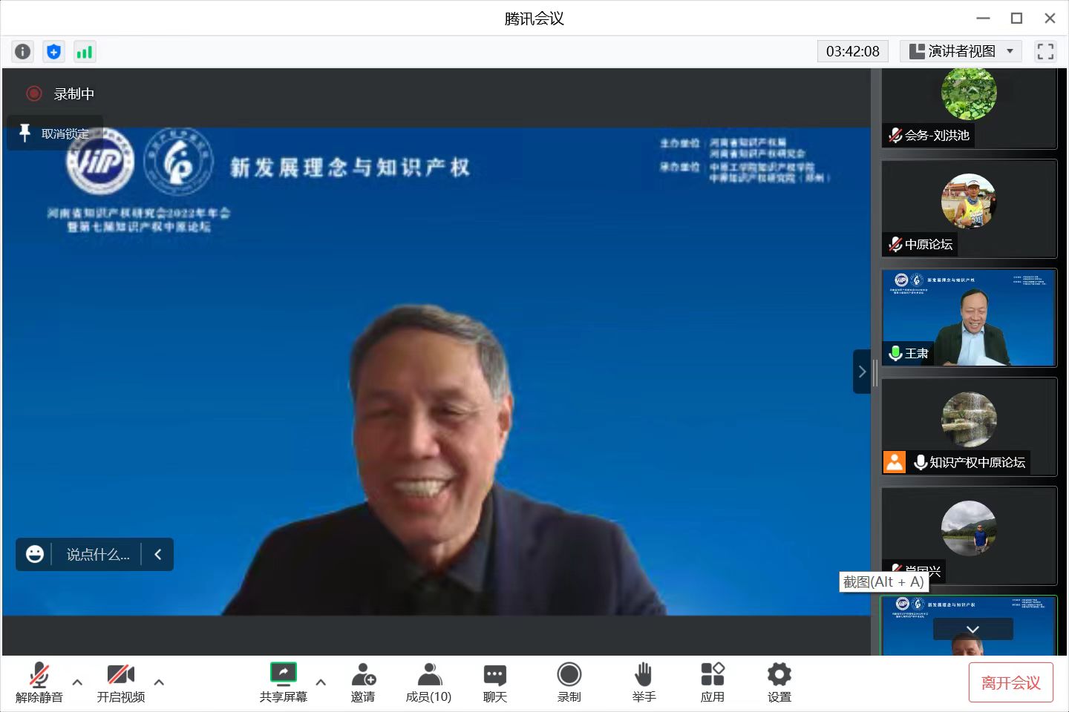Turn on camera with 开启视频
This screenshot has width=1069, height=712.
tap(120, 682)
